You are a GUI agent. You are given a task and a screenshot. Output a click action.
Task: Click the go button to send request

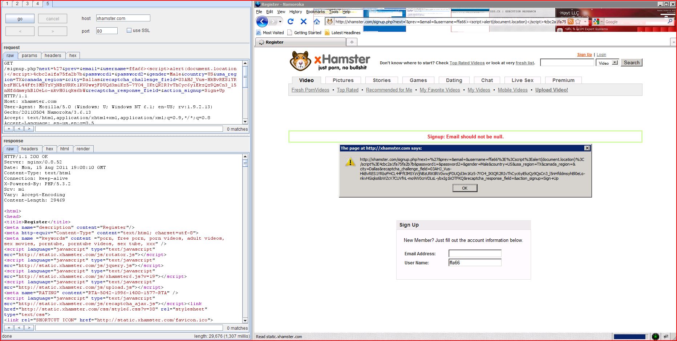tap(20, 19)
